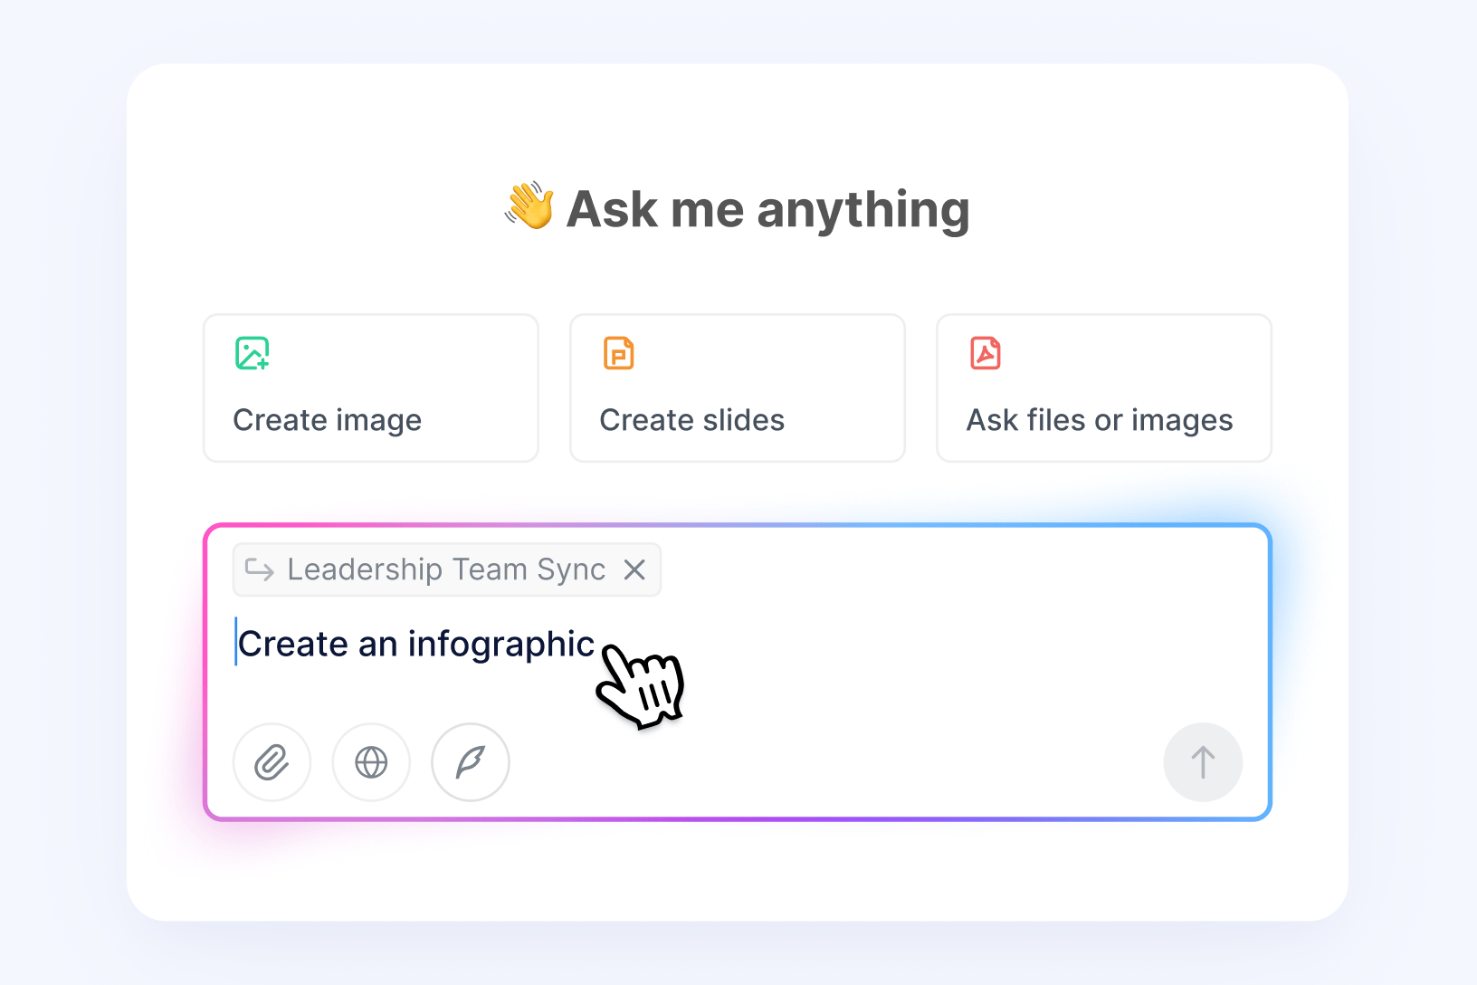Click the text Create an infographic

[x=415, y=643]
